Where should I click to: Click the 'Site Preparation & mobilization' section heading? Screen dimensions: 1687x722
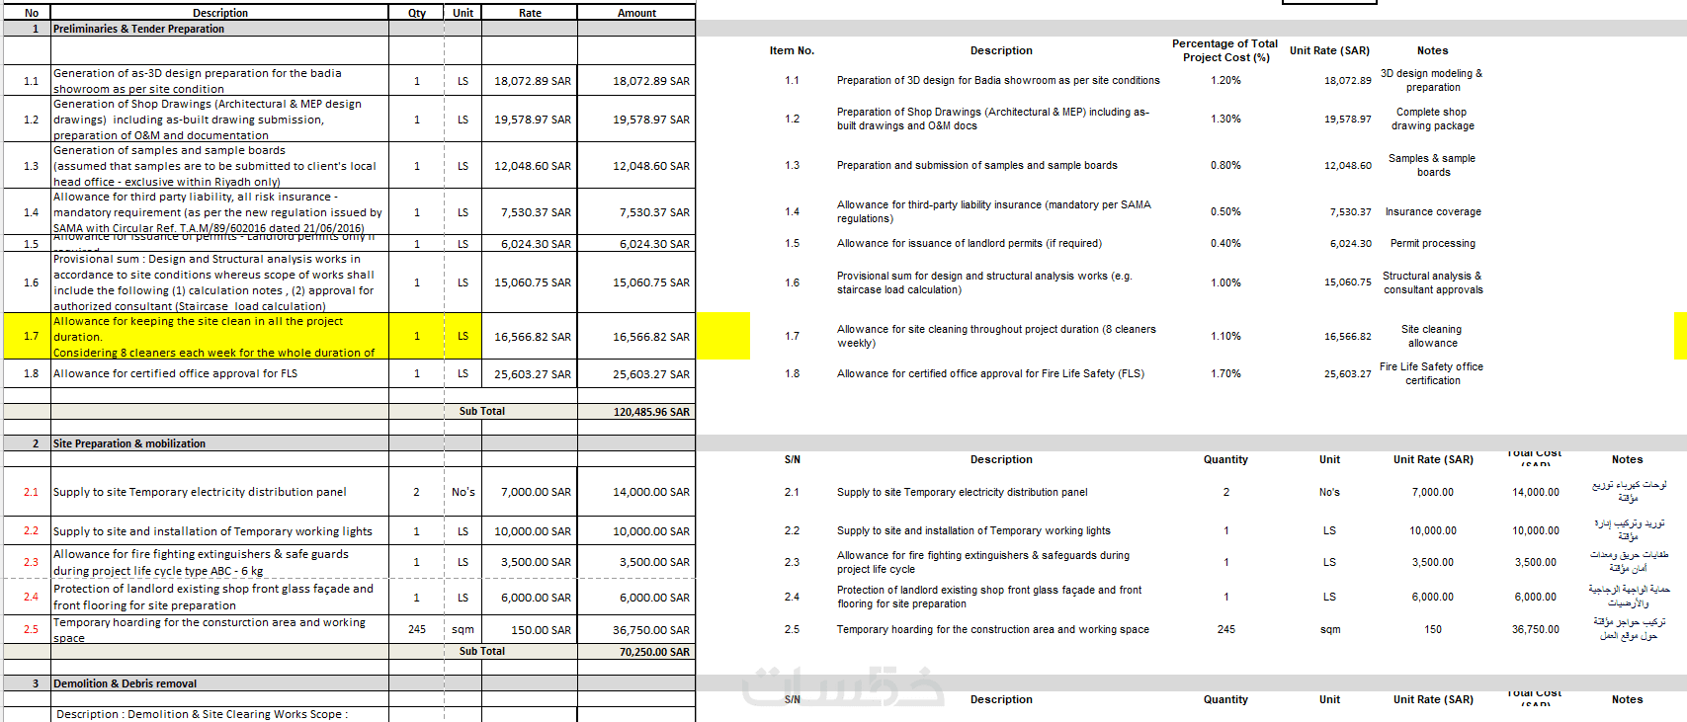[129, 443]
